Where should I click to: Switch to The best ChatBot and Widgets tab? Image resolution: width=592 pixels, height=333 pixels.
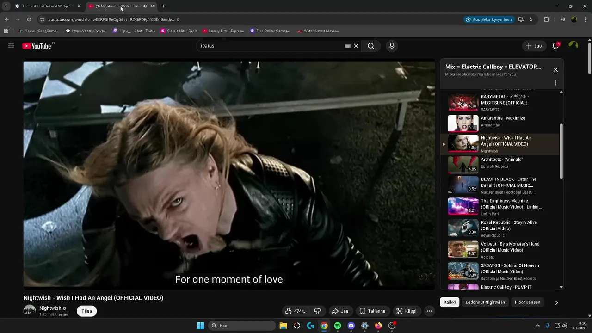tap(48, 6)
